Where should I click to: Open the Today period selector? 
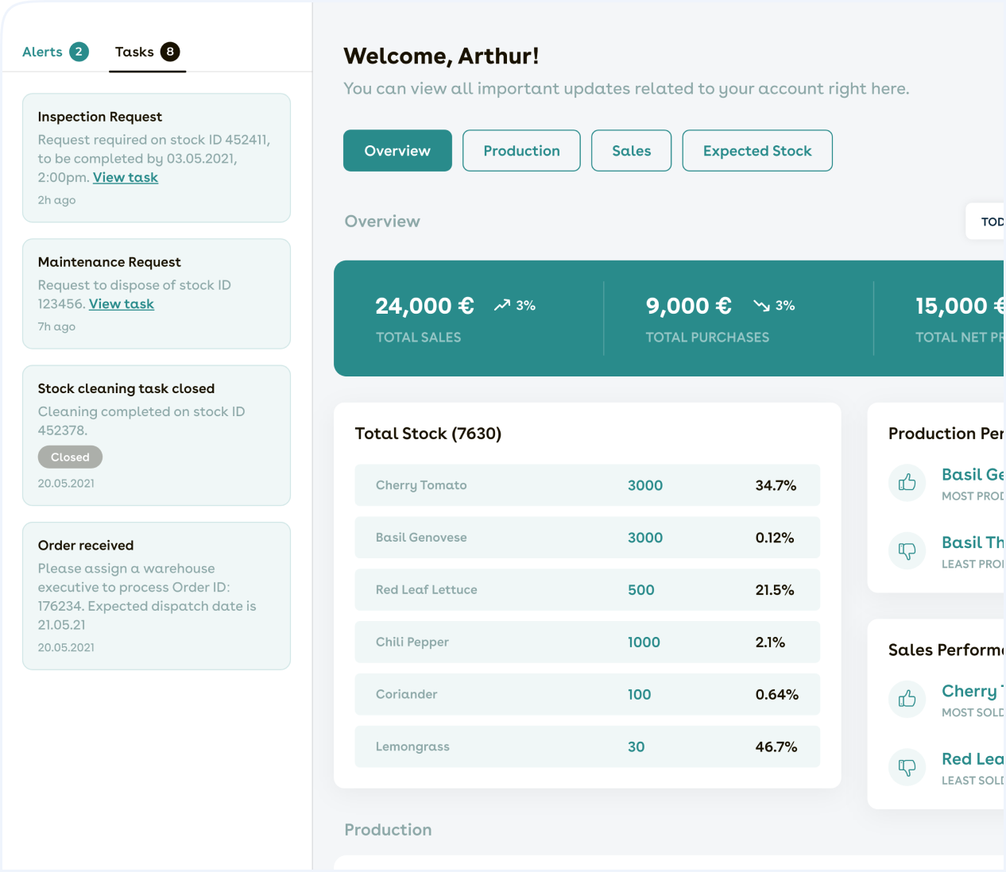point(989,222)
